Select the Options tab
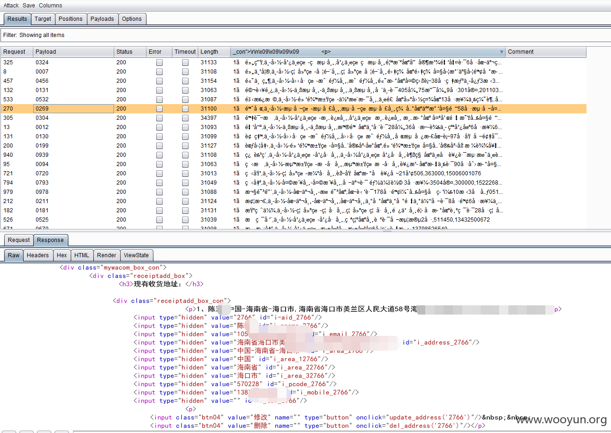The width and height of the screenshot is (611, 433). (132, 19)
